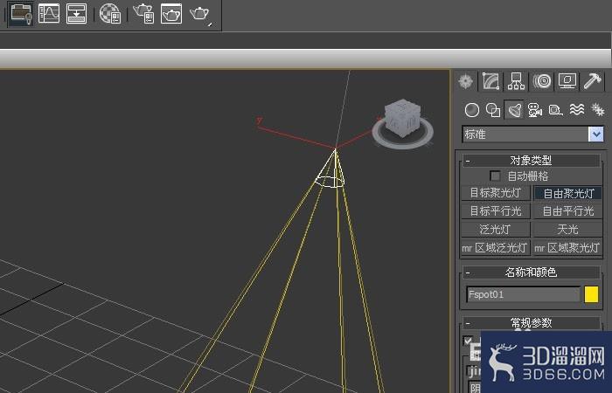The width and height of the screenshot is (612, 393).
Task: Switch to the Hierarchy panel tab
Action: (x=516, y=81)
